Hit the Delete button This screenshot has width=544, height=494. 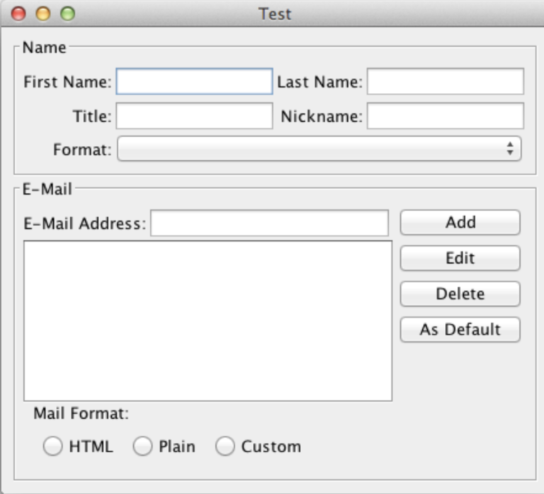[460, 293]
